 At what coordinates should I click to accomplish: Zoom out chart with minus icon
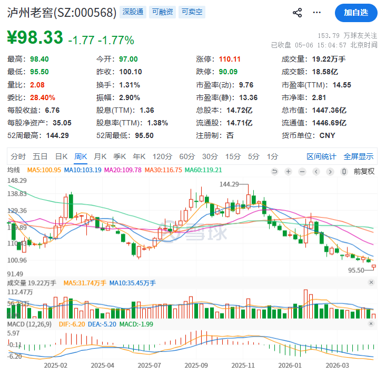point(302,171)
